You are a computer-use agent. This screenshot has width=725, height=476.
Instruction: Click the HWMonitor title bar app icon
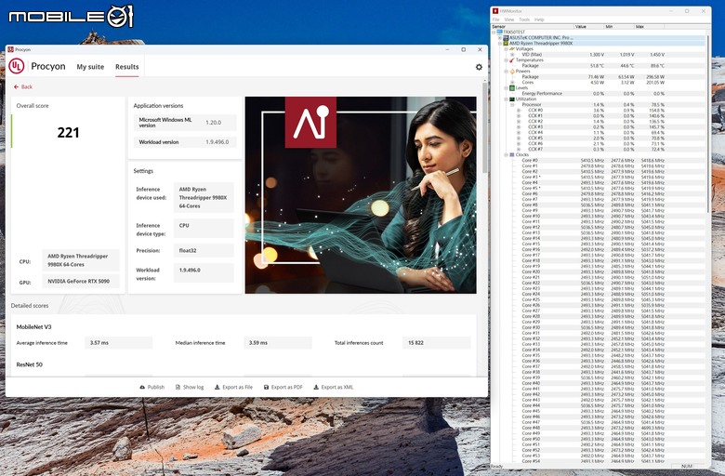click(x=495, y=10)
